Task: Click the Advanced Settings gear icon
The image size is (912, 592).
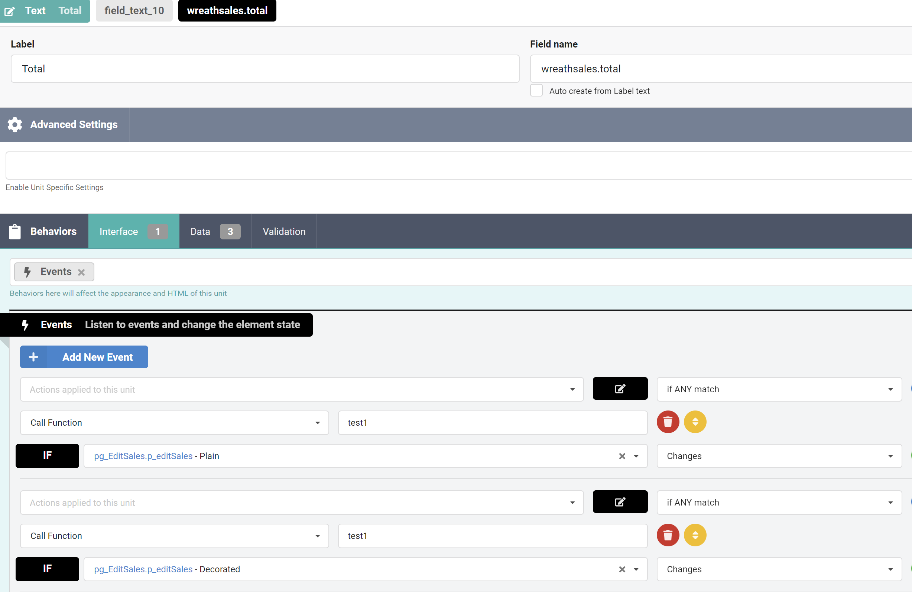Action: pos(15,124)
